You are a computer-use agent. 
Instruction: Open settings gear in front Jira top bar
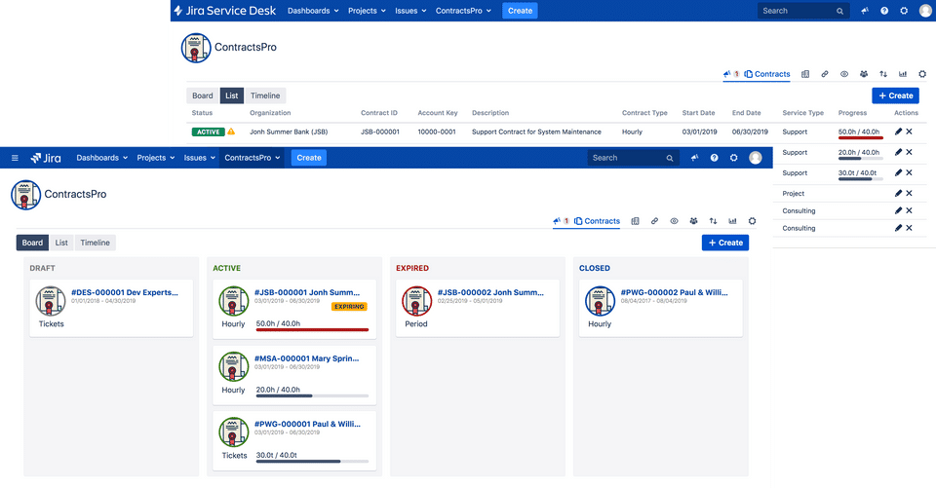733,158
